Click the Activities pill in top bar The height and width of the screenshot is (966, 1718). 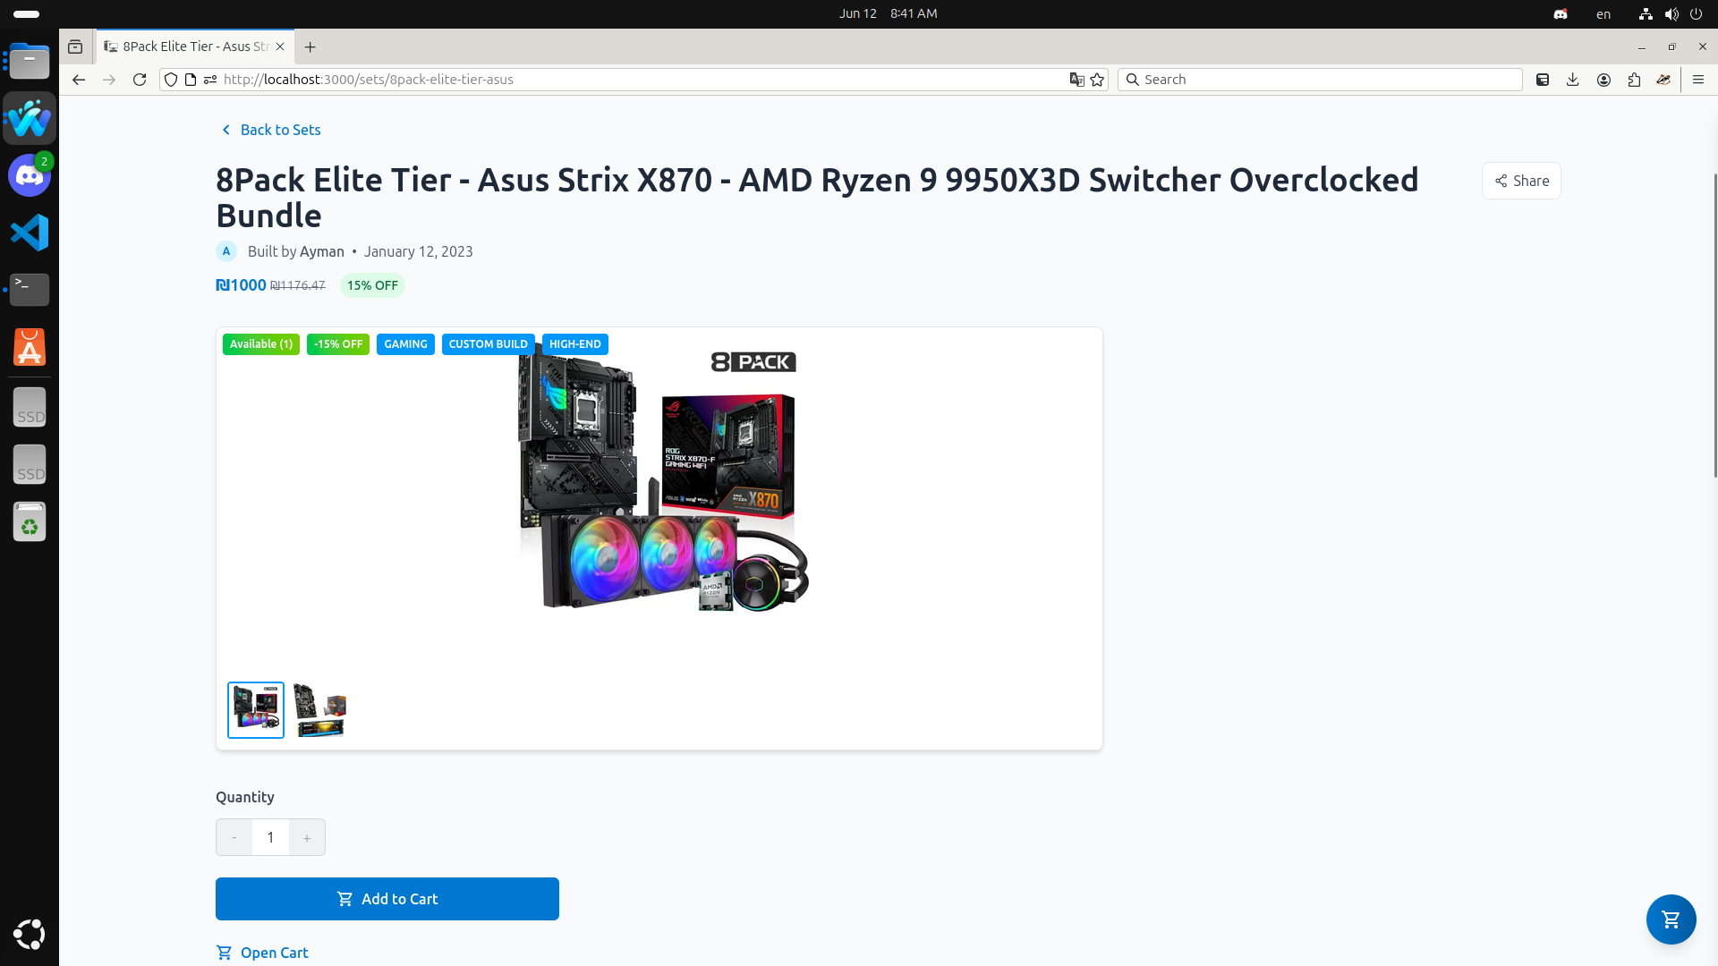pyautogui.click(x=27, y=13)
